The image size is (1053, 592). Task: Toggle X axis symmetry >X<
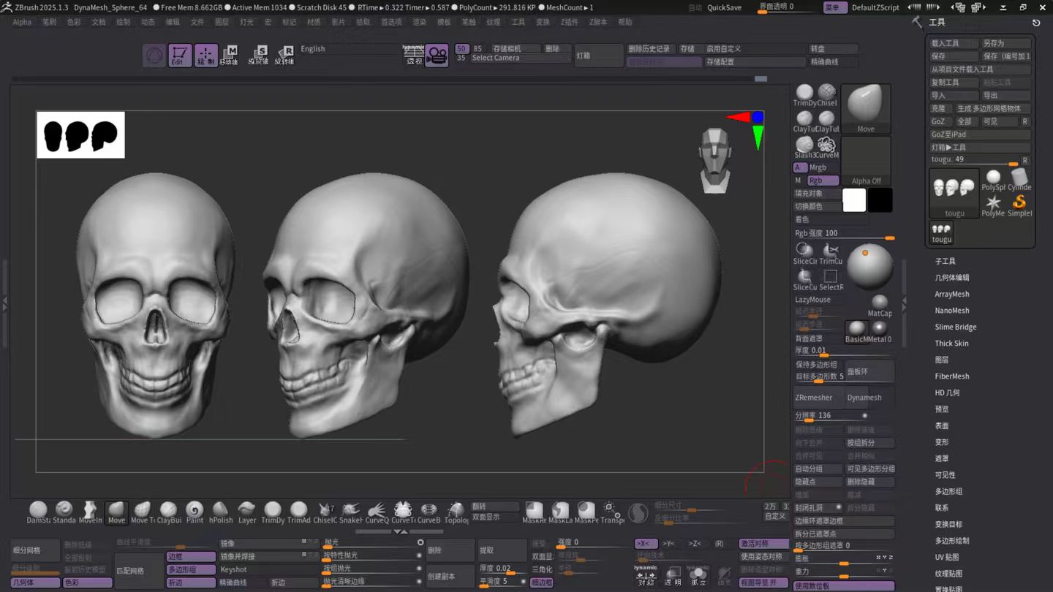click(645, 544)
